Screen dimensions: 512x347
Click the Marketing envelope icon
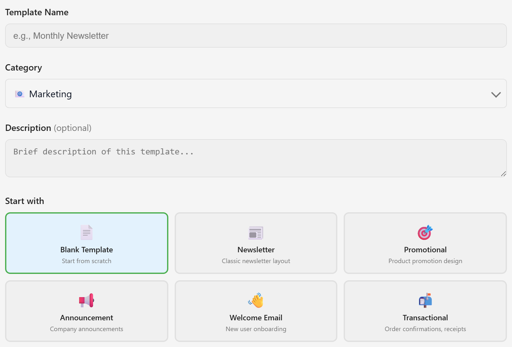click(20, 94)
